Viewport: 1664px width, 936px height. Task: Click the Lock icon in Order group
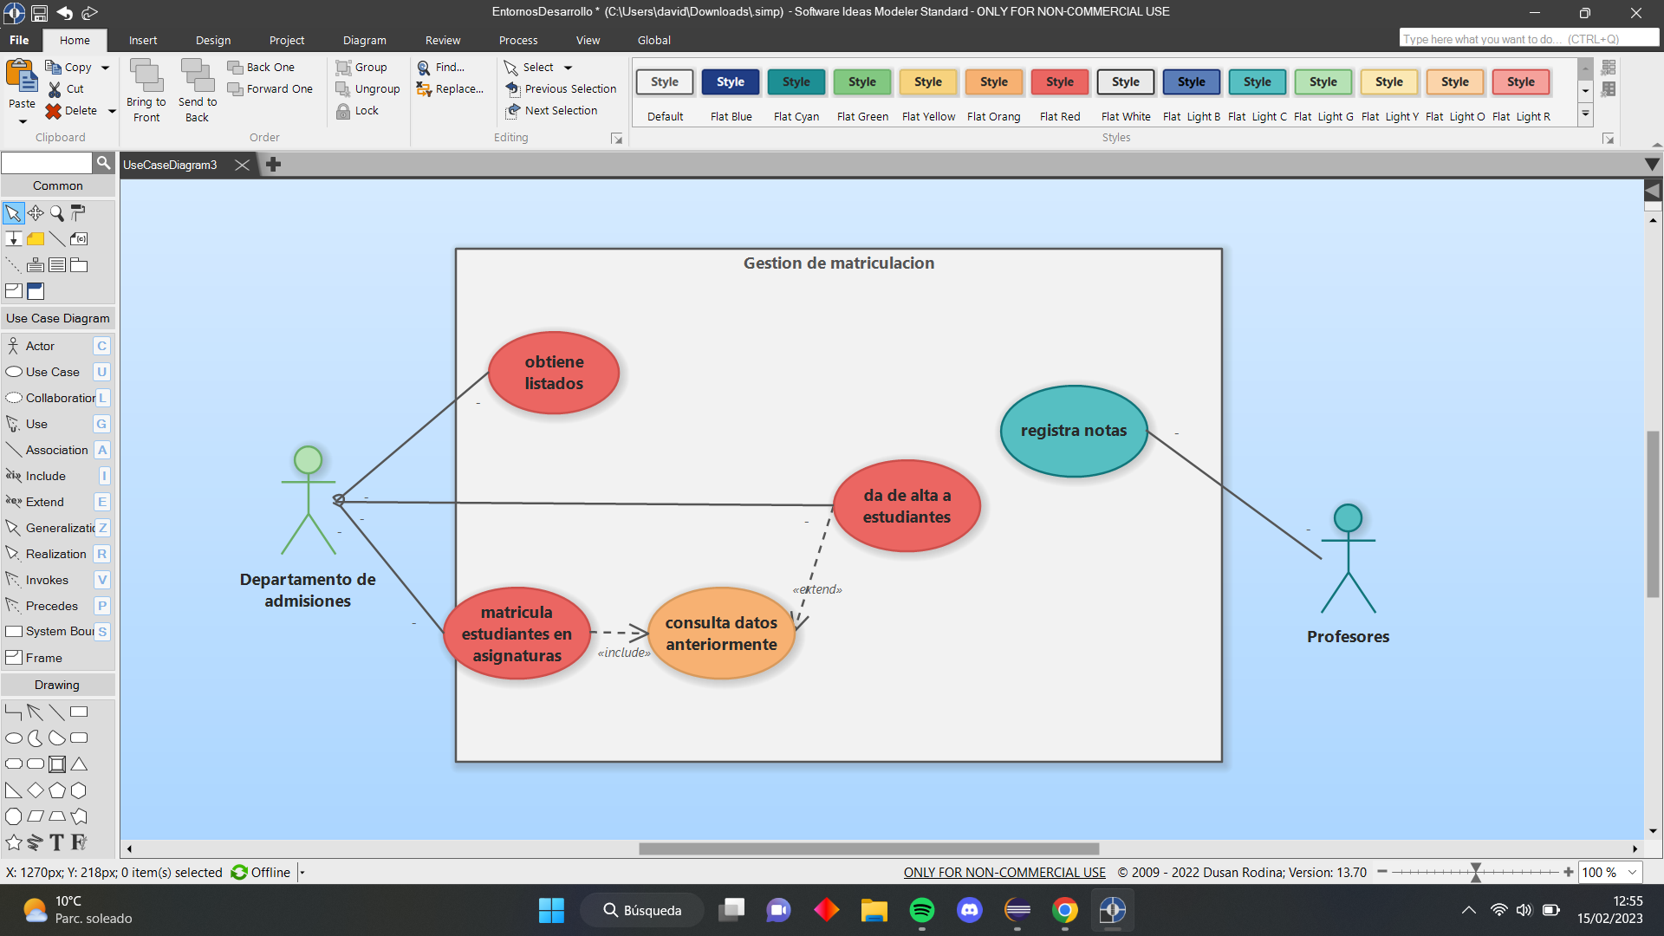pyautogui.click(x=343, y=111)
